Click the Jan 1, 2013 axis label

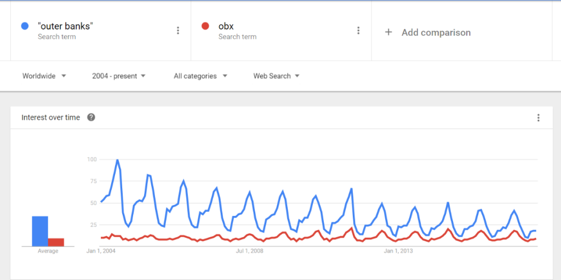(398, 251)
